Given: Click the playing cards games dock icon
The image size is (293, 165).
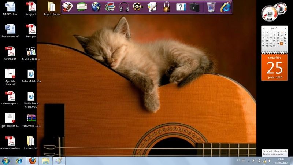Looking at the screenshot, I should pos(67,7).
